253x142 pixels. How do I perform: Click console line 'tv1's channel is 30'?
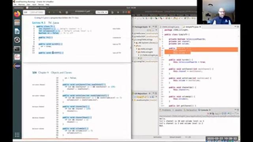(x=182, y=121)
